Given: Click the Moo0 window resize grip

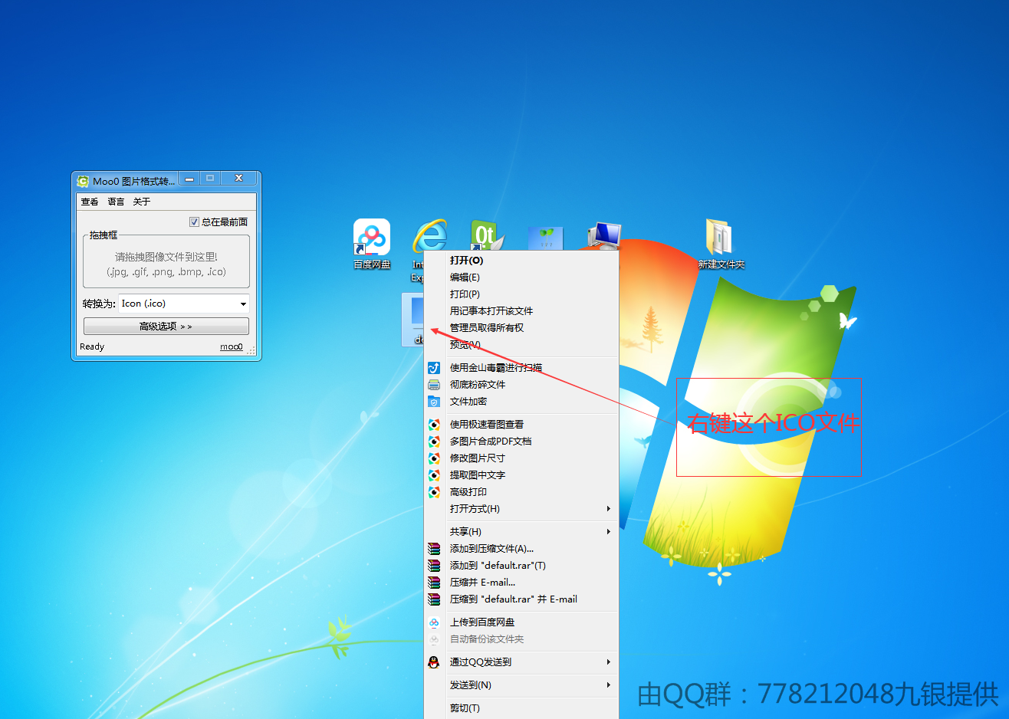Looking at the screenshot, I should (251, 351).
